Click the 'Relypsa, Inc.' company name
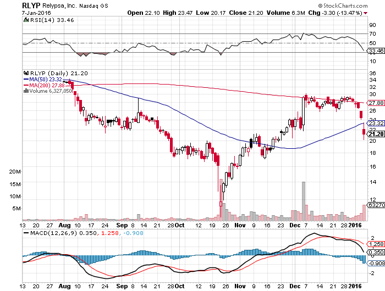The height and width of the screenshot is (291, 385). (59, 5)
